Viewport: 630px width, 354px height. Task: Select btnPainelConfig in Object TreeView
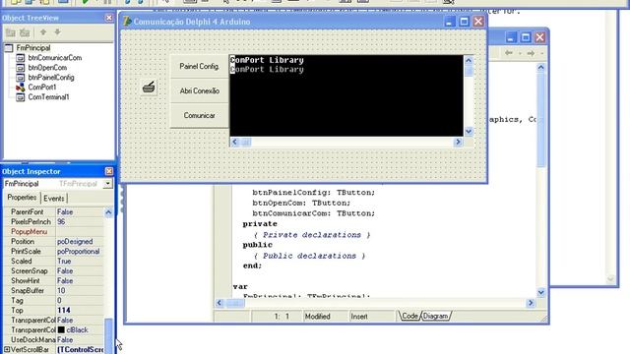(x=51, y=78)
